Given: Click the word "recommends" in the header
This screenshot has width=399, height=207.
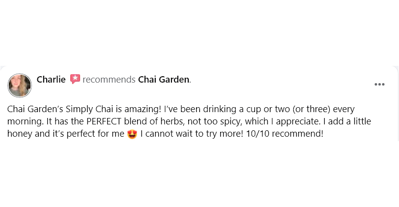Looking at the screenshot, I should pos(109,79).
